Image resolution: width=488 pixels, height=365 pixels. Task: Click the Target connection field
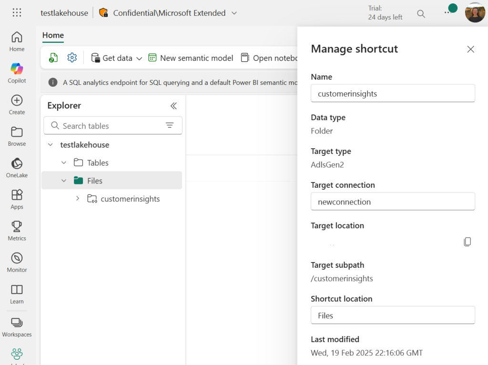393,202
